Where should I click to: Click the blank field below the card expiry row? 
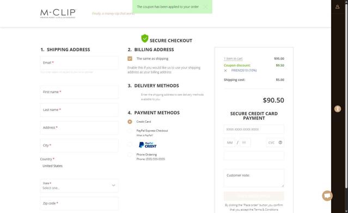click(254, 155)
